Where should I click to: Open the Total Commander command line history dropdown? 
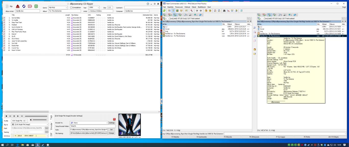coord(346,134)
